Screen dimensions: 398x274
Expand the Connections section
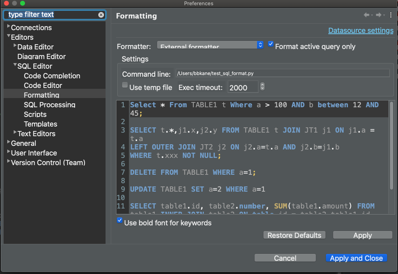(8, 27)
